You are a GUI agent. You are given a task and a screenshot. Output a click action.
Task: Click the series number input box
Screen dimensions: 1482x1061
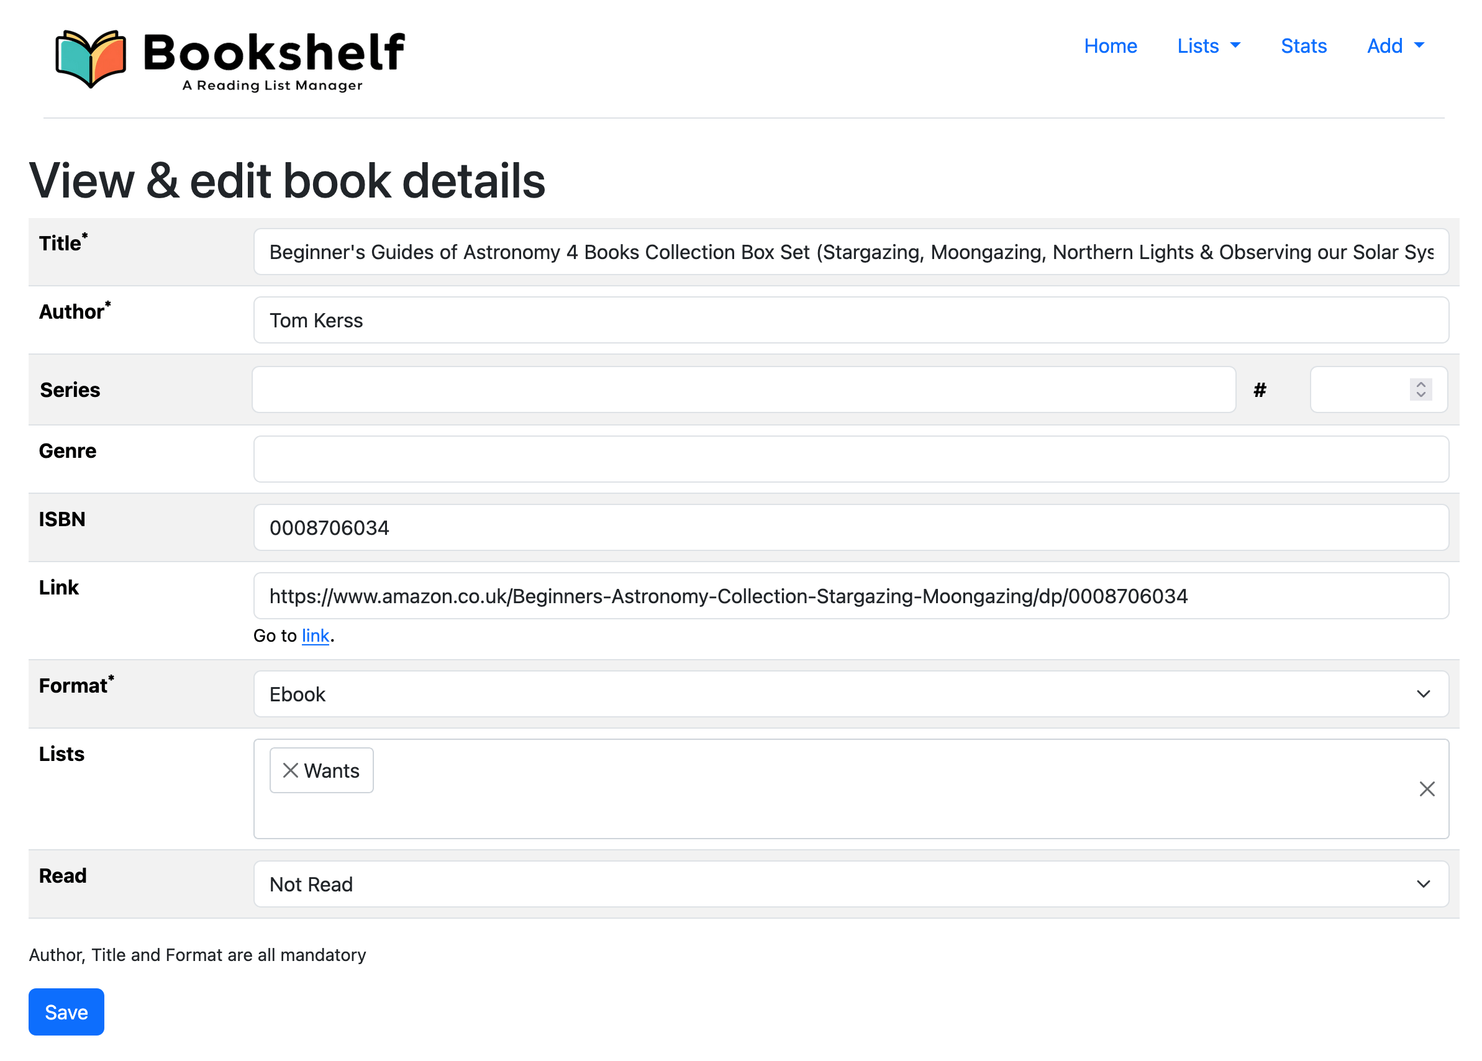tap(1357, 389)
